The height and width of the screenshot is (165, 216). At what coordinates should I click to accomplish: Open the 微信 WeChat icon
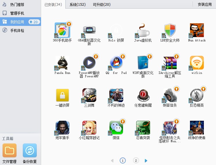116,128
